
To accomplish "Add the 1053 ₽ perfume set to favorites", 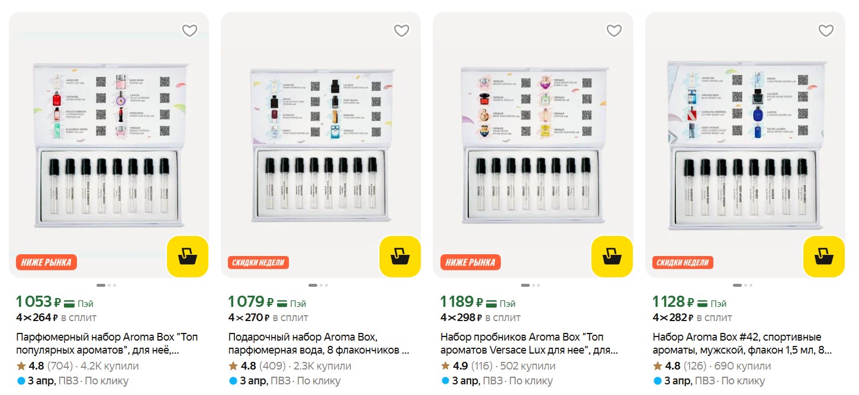I will pos(189,31).
